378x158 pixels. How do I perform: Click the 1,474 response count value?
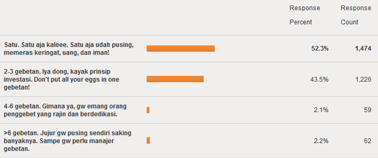pyautogui.click(x=363, y=49)
